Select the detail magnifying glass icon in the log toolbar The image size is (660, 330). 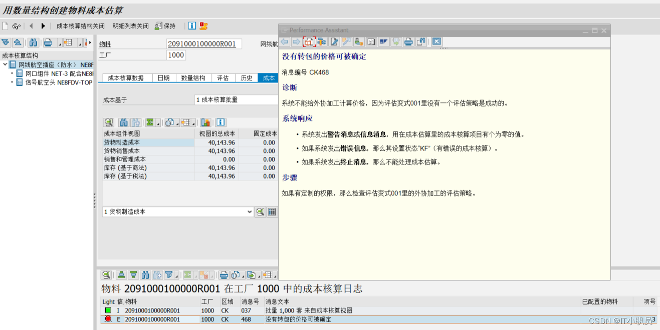click(107, 274)
